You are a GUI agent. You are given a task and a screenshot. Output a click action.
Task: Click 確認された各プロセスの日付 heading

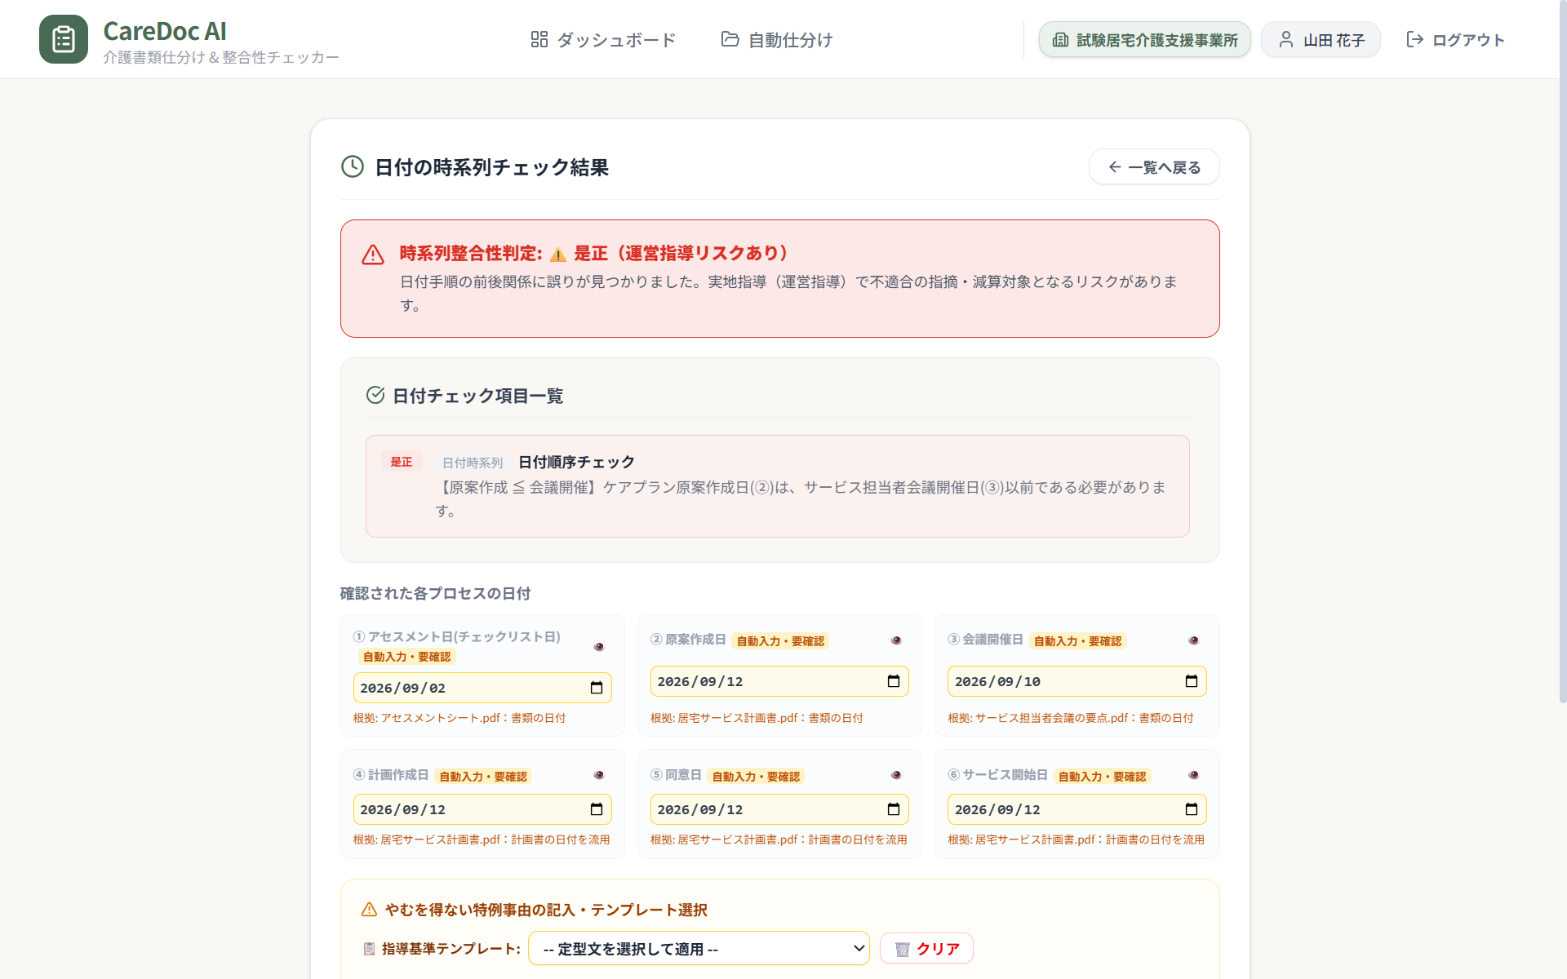pos(436,593)
